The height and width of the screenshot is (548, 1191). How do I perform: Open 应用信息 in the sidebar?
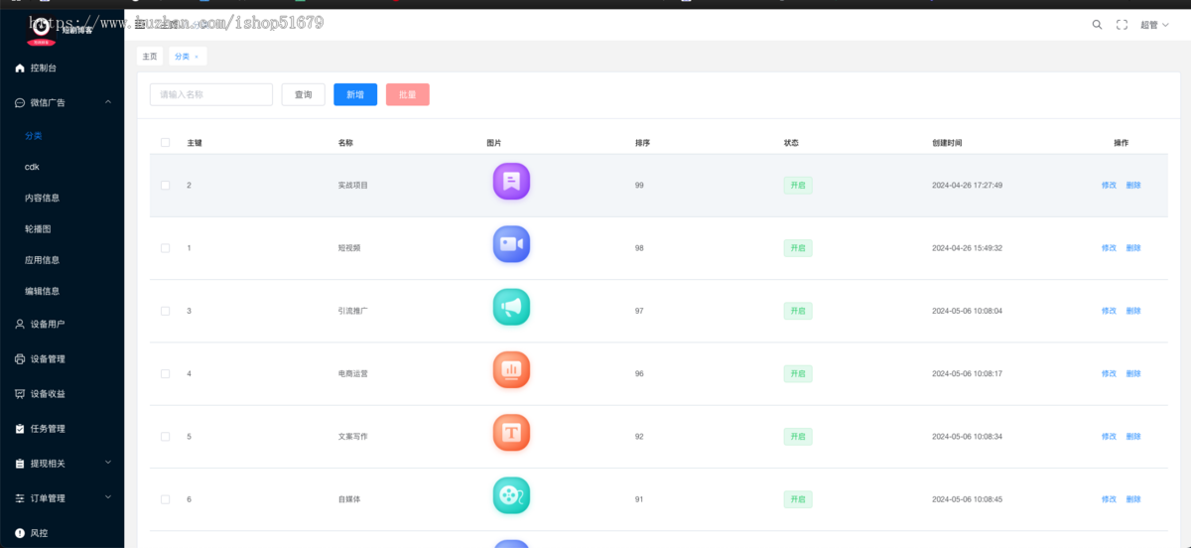click(x=43, y=260)
